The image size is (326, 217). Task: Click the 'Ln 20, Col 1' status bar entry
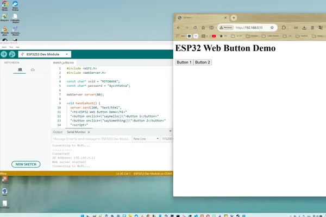[123, 174]
